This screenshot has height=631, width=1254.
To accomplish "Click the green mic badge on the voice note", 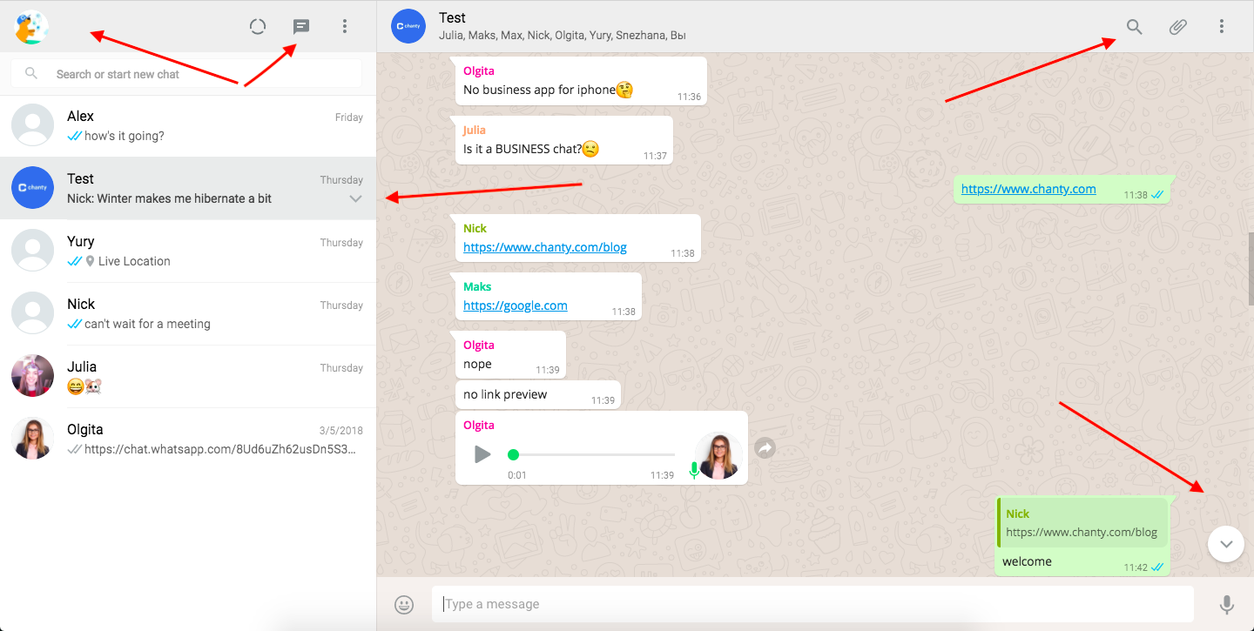I will coord(694,472).
